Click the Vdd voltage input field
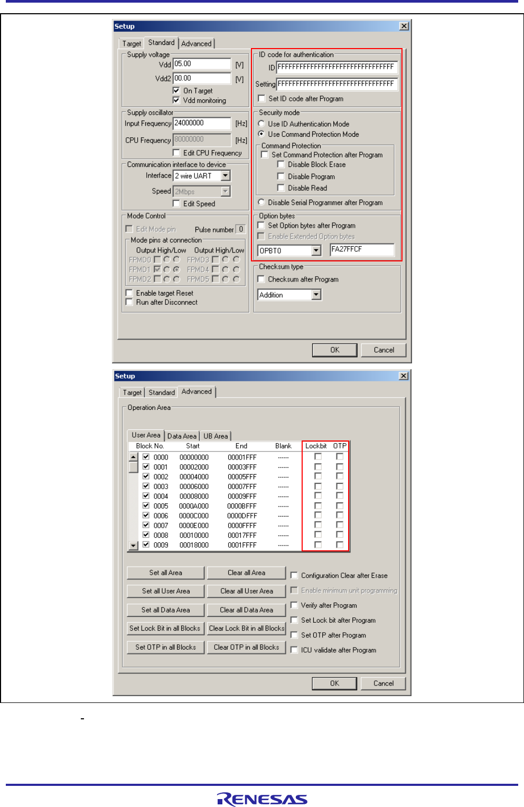The width and height of the screenshot is (524, 807). click(202, 64)
